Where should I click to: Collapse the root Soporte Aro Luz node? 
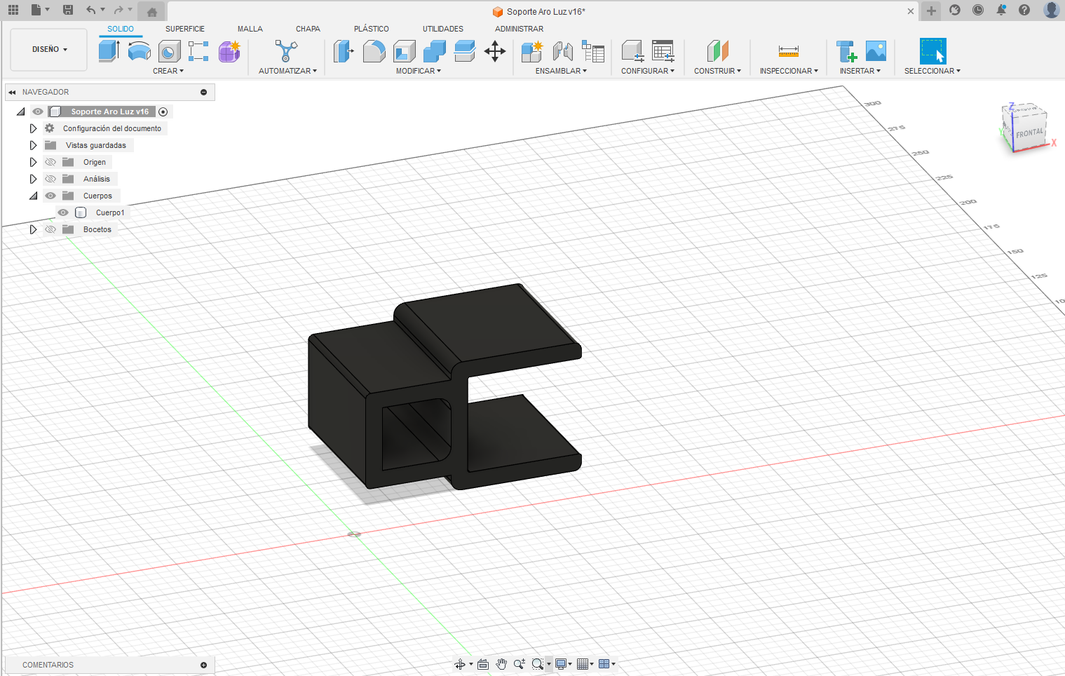tap(21, 111)
